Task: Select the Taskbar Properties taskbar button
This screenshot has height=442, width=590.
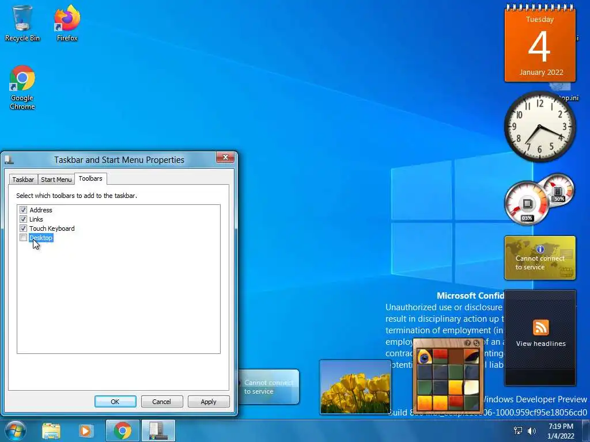Action: 158,430
